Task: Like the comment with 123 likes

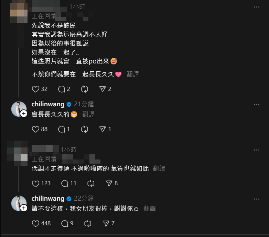Action: coord(35,183)
